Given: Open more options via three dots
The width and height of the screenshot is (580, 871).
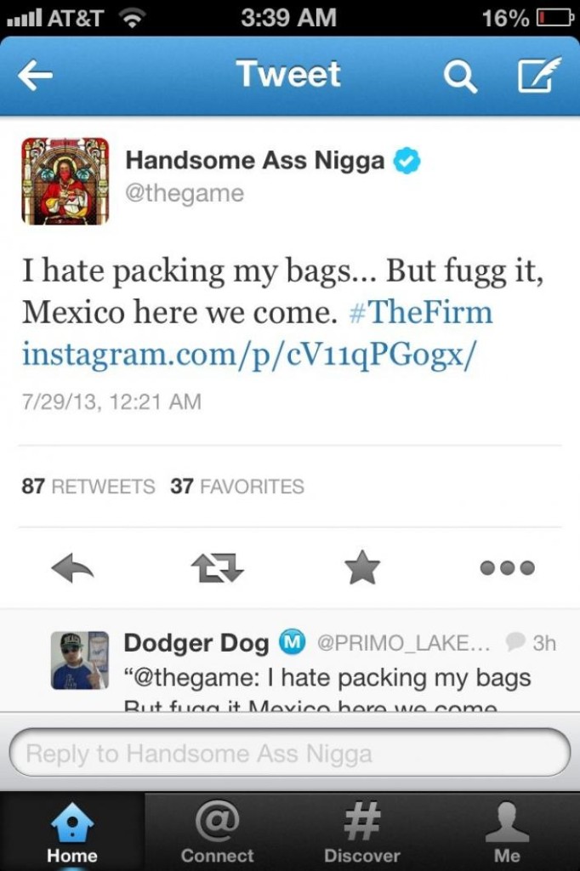Looking at the screenshot, I should tap(507, 567).
